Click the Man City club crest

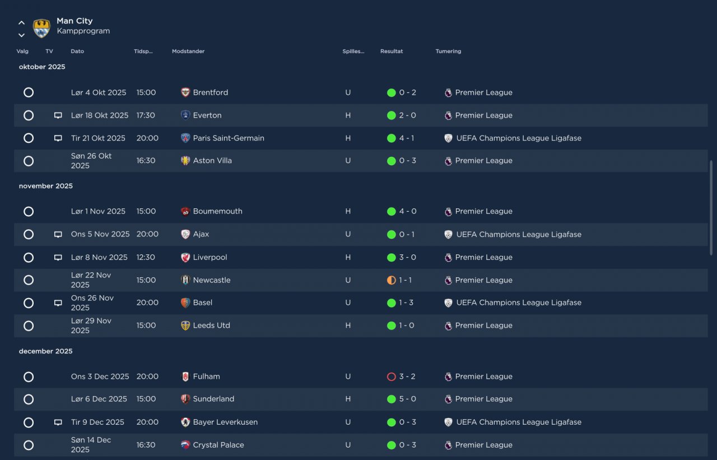[x=41, y=28]
